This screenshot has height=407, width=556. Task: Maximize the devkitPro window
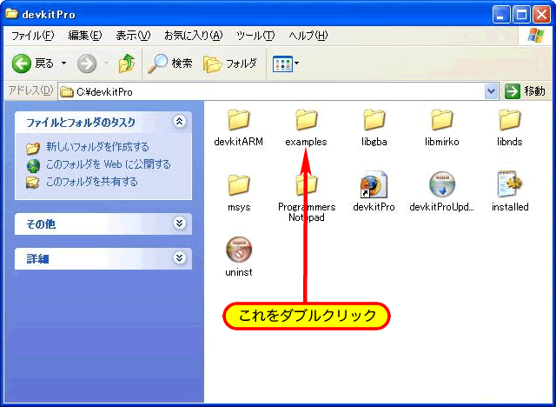[x=521, y=15]
